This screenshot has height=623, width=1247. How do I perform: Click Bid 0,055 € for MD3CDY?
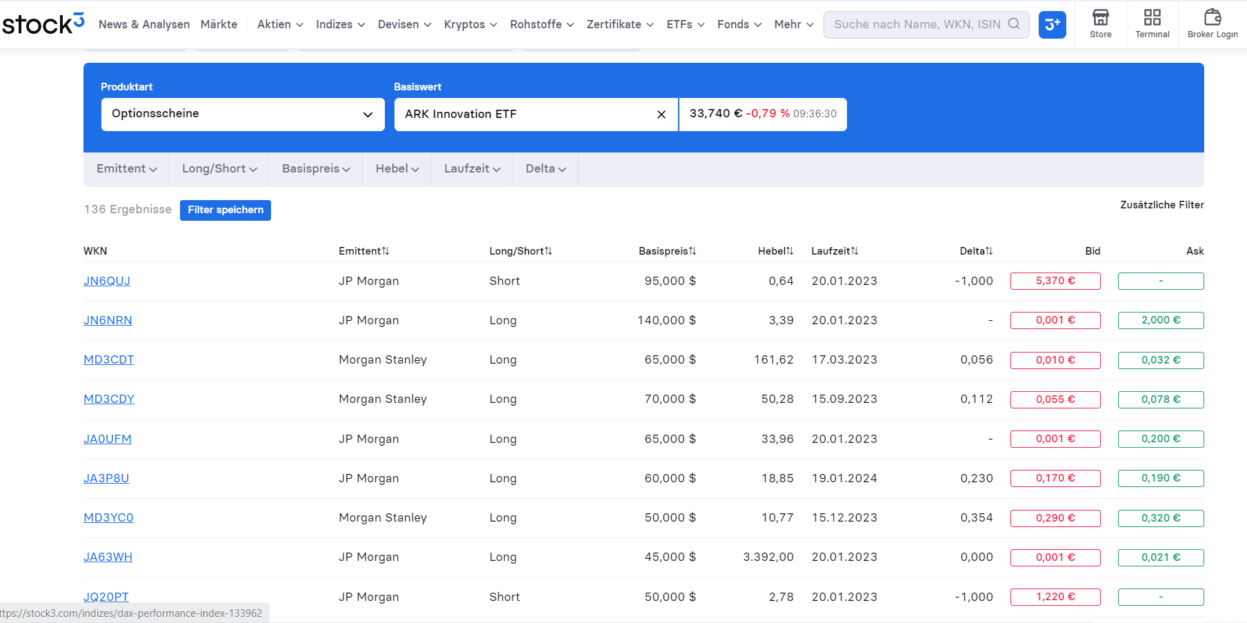(1055, 399)
